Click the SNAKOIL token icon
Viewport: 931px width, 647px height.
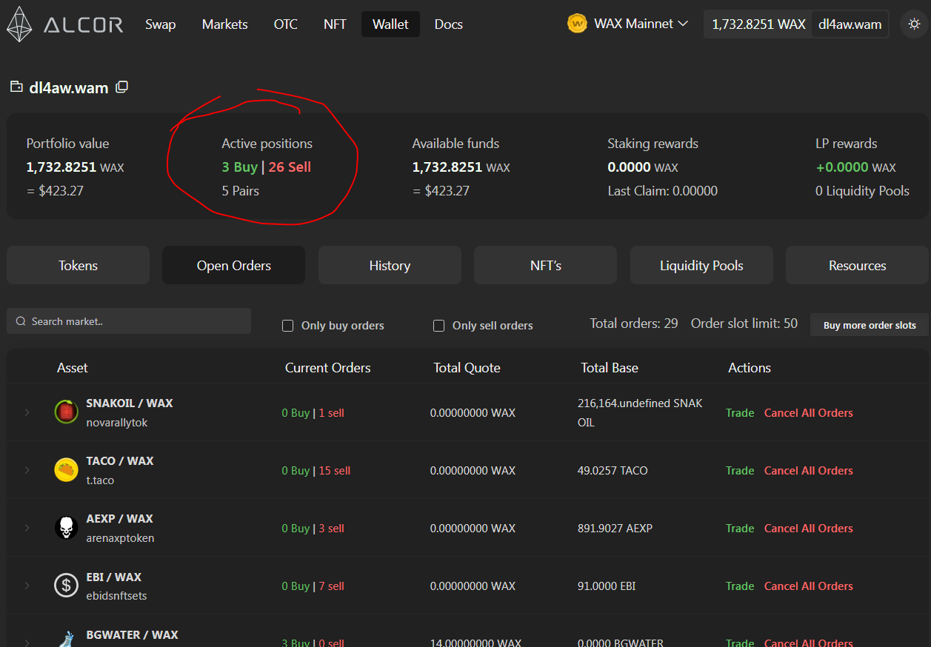coord(66,412)
